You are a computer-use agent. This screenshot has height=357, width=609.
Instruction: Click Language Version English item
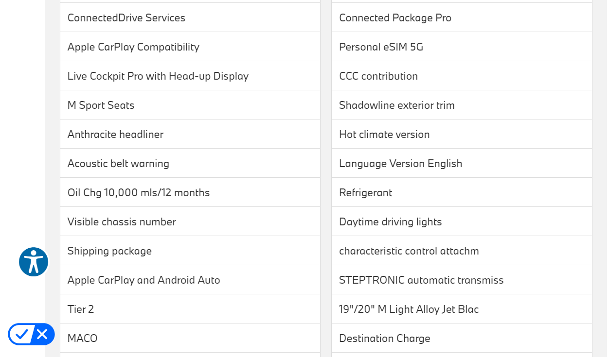point(400,164)
